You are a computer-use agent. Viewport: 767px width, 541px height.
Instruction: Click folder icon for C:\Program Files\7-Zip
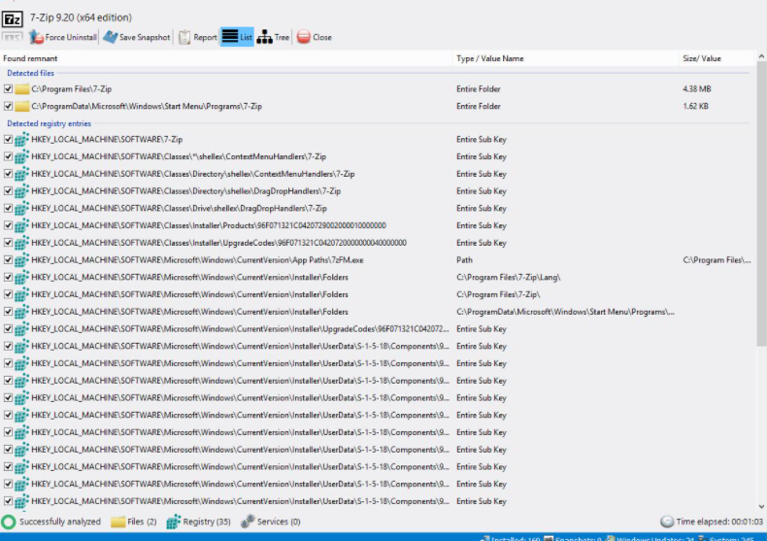[21, 89]
